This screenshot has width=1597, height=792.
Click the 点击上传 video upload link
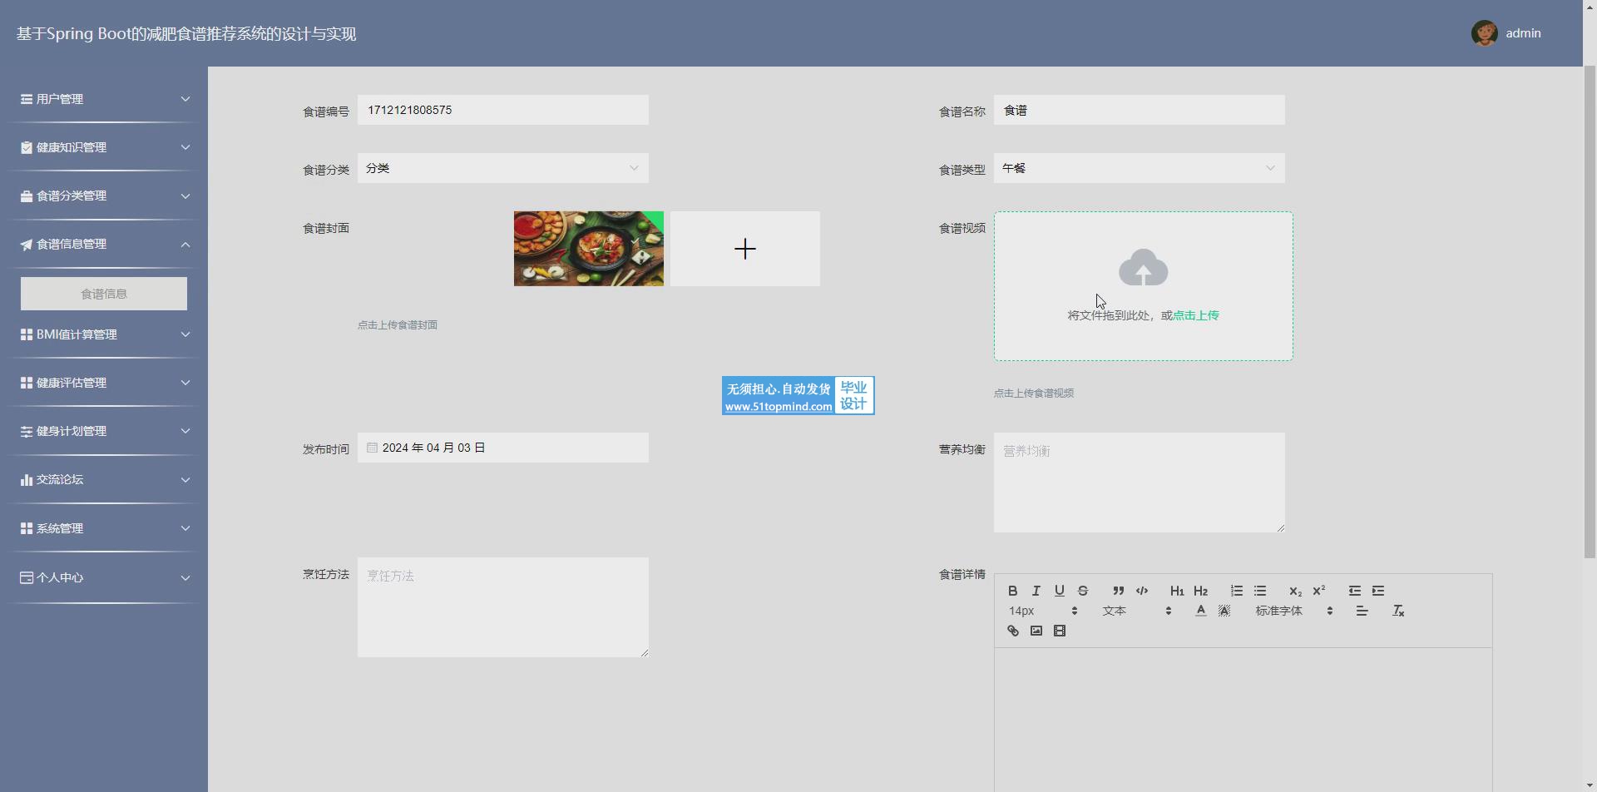pos(1196,315)
